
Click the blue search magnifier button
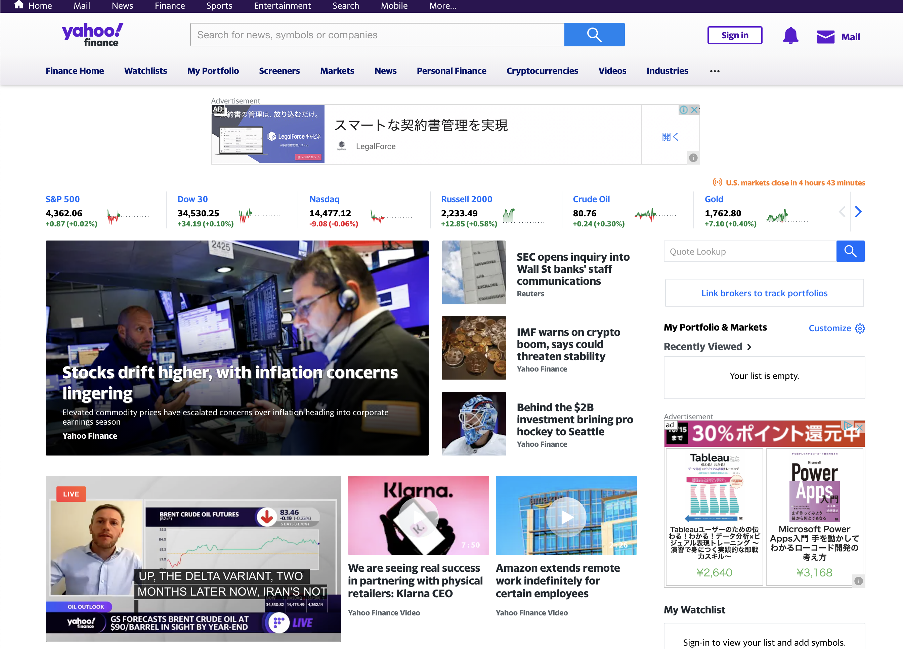[x=594, y=35]
